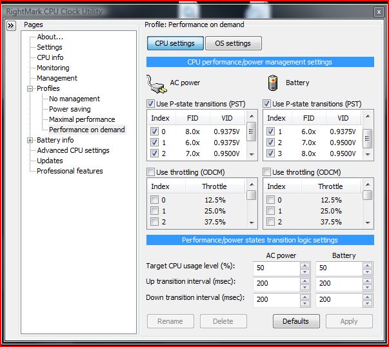This screenshot has height=347, width=389.
Task: Uncheck AC power P-state index 2 (7.0x)
Action: [x=154, y=154]
